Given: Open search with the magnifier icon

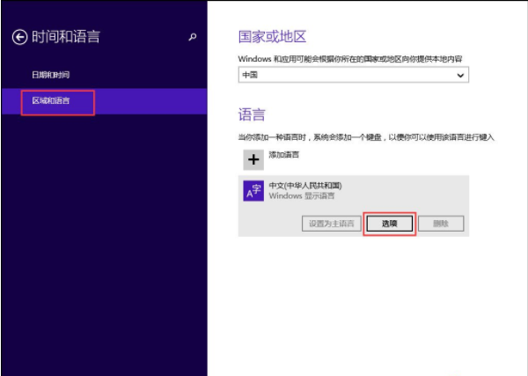Looking at the screenshot, I should (193, 37).
